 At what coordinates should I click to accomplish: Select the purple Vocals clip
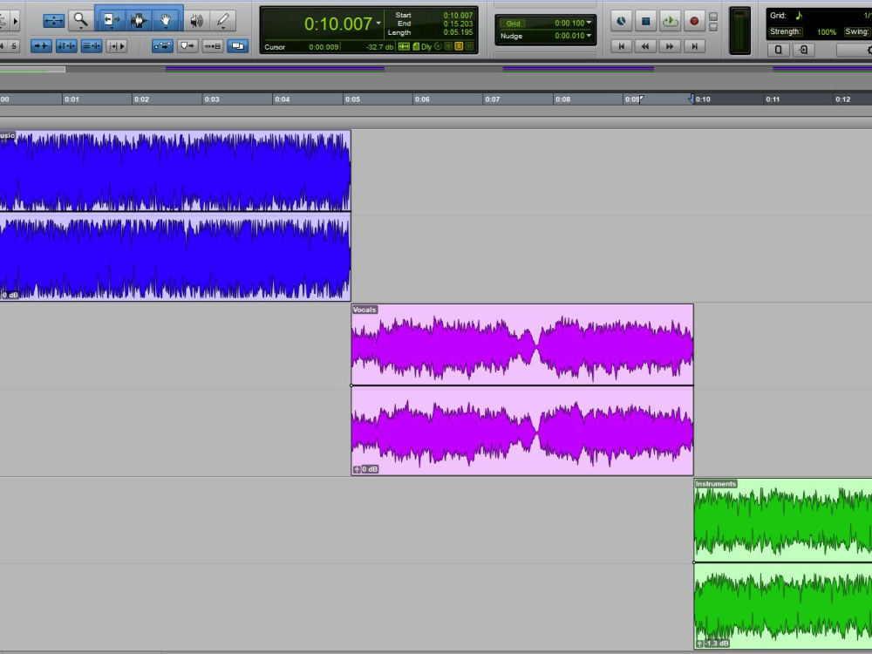point(522,389)
